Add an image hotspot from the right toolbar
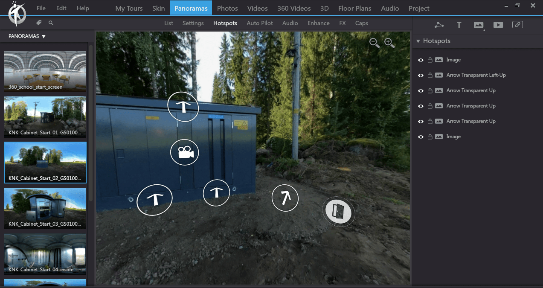 click(479, 25)
